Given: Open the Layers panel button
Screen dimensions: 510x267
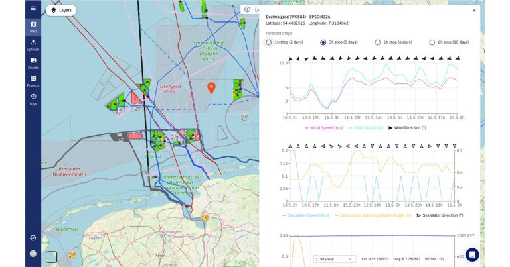Looking at the screenshot, I should coord(61,11).
